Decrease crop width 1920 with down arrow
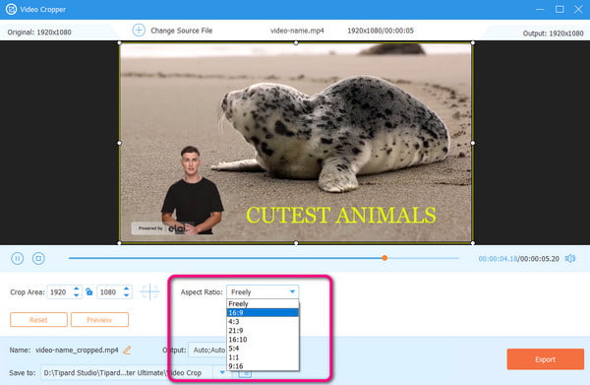590x385 pixels. (x=77, y=295)
